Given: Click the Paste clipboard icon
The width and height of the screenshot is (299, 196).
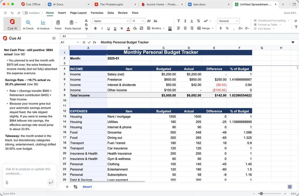Looking at the screenshot, I should pos(58,23).
